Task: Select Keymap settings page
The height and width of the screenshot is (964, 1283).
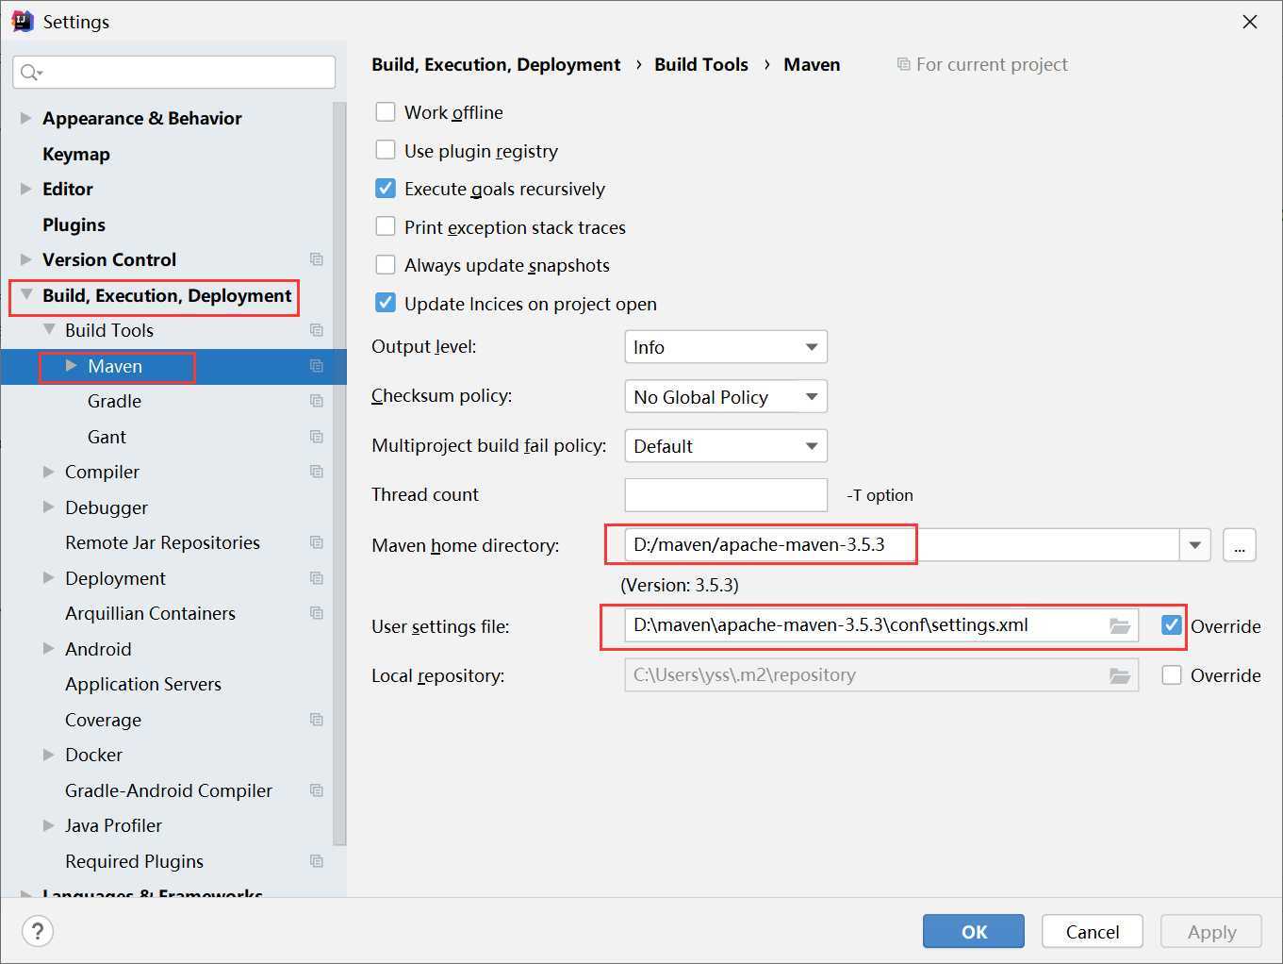Action: click(76, 154)
